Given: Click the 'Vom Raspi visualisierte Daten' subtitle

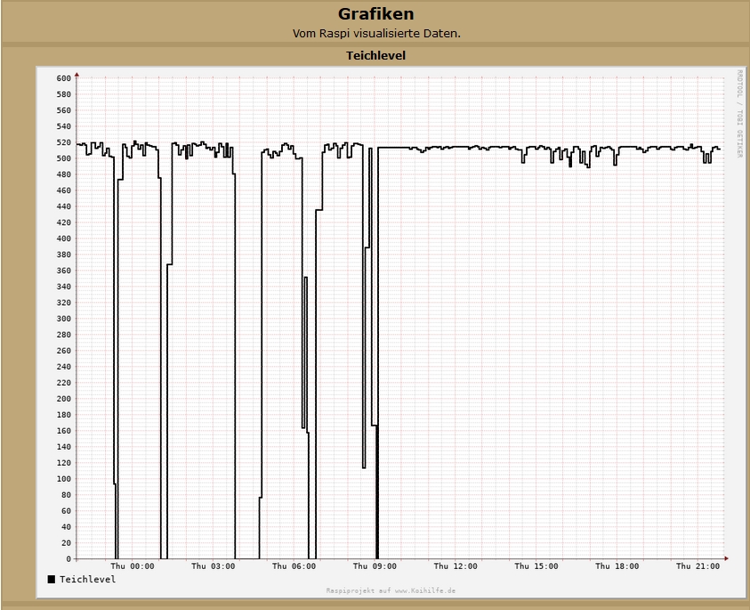Looking at the screenshot, I should point(375,34).
